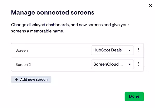Screen dimensions: 155x108
Task: Click the Screen 2 name label
Action: coord(23,64)
